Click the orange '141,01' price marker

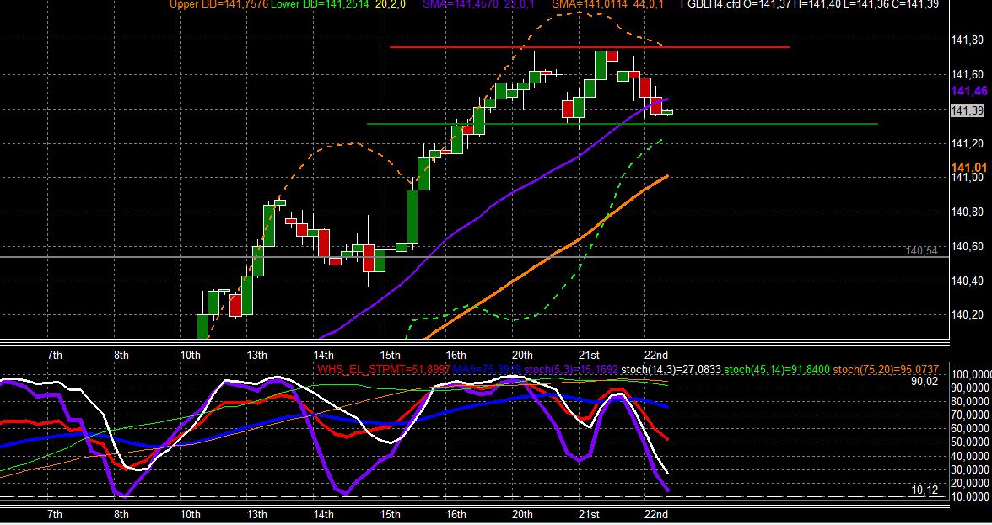point(968,168)
